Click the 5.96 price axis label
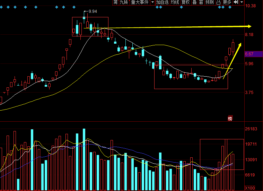 tap(249, 64)
